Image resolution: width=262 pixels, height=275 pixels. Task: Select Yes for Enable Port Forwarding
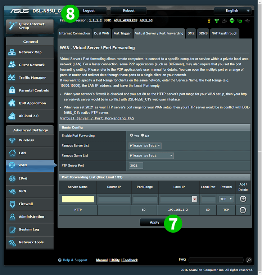131,135
